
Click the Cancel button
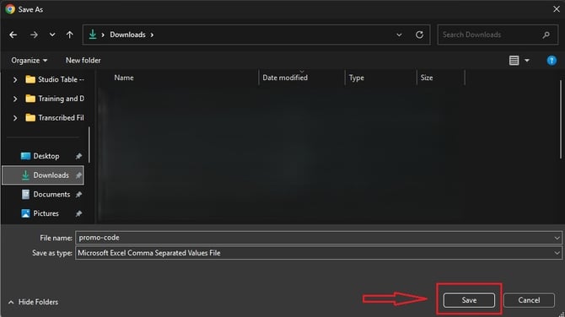529,300
